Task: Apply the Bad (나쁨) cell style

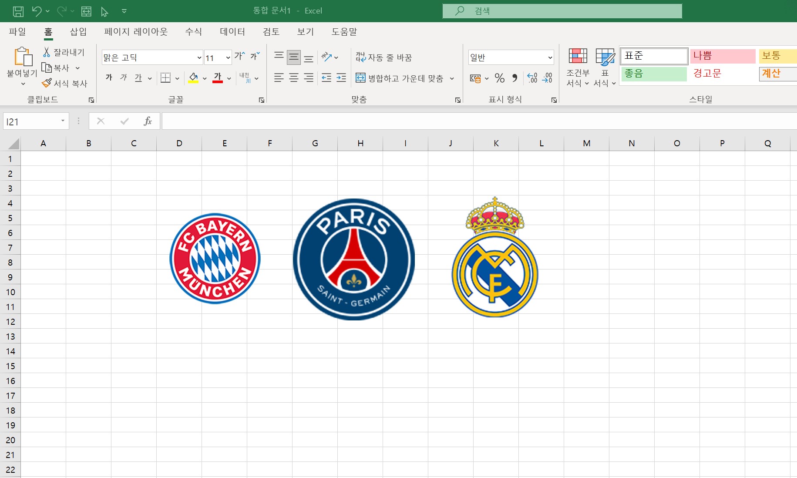Action: tap(723, 56)
